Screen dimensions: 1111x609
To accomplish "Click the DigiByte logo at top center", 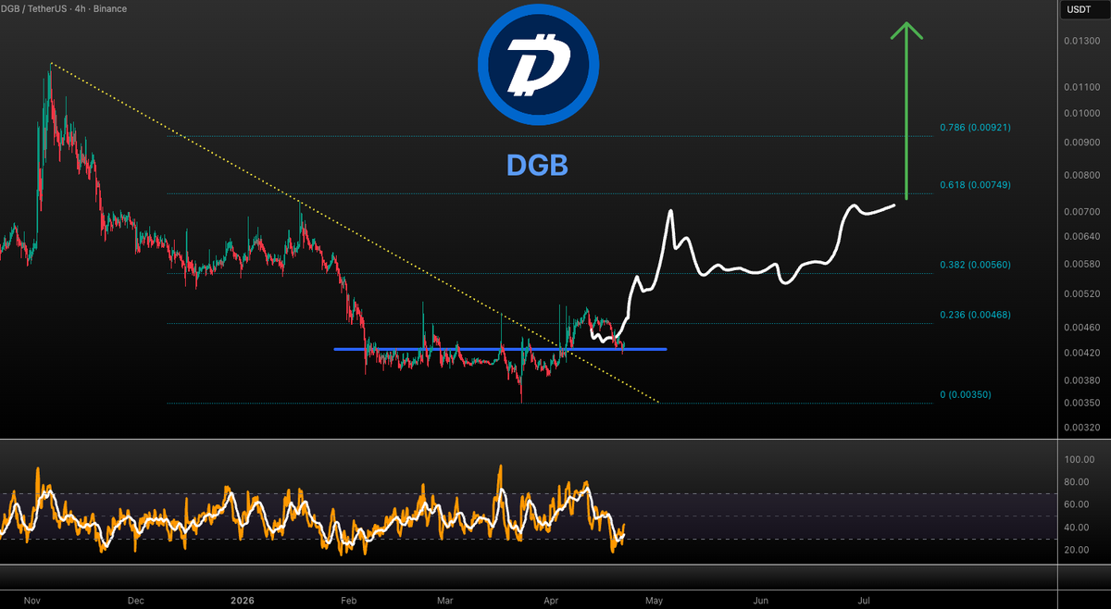I will pyautogui.click(x=538, y=62).
